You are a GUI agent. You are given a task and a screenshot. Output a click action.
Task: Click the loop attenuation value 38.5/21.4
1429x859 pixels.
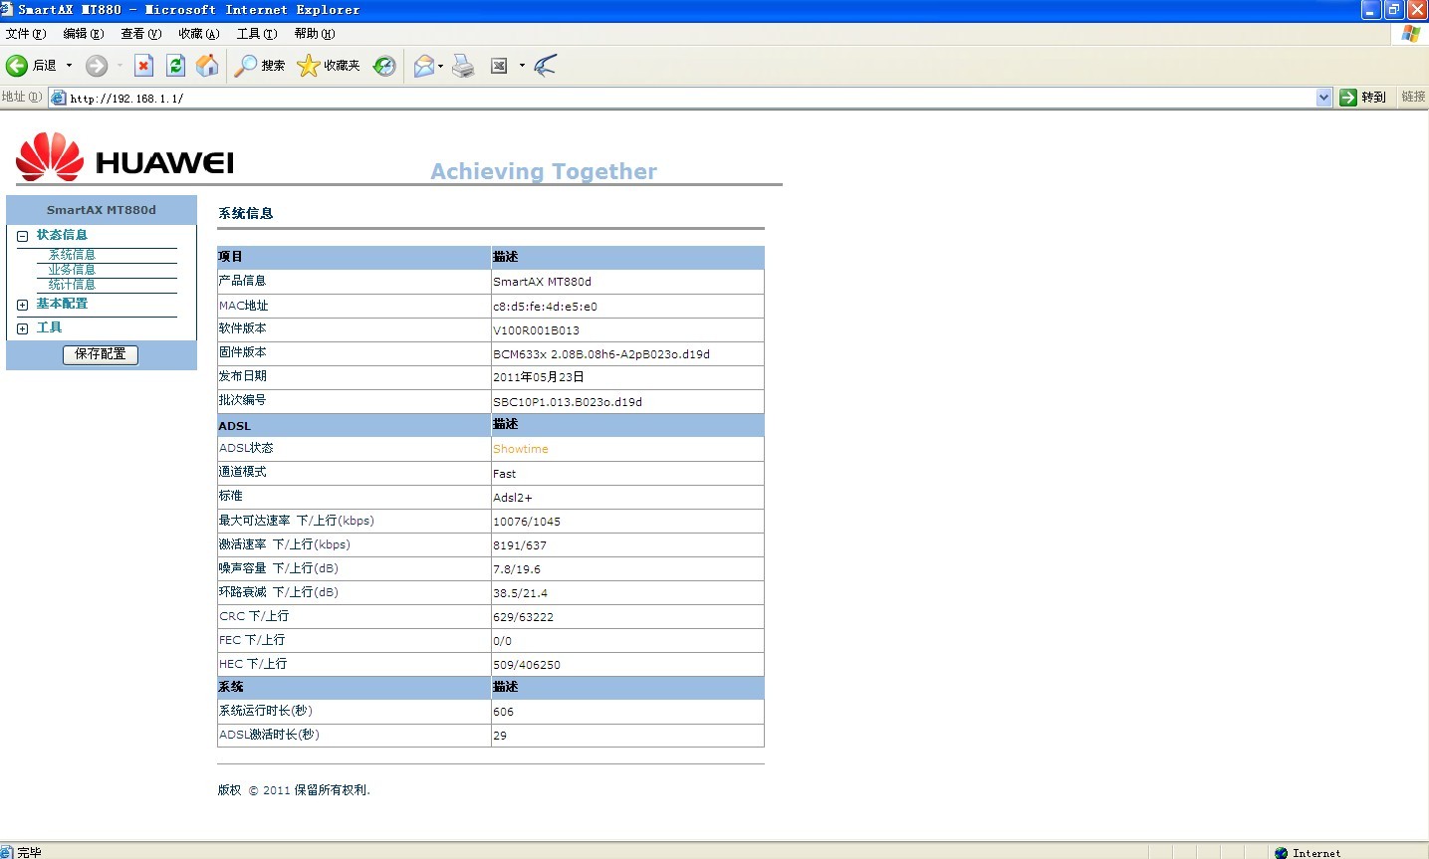coord(521,593)
